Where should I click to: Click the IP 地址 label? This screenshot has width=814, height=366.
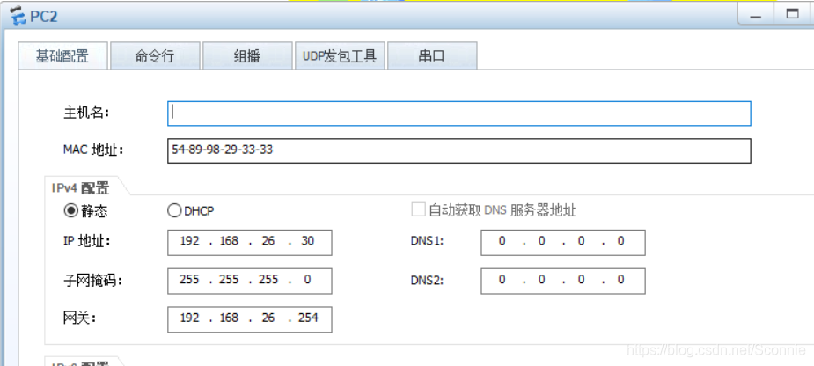(87, 241)
